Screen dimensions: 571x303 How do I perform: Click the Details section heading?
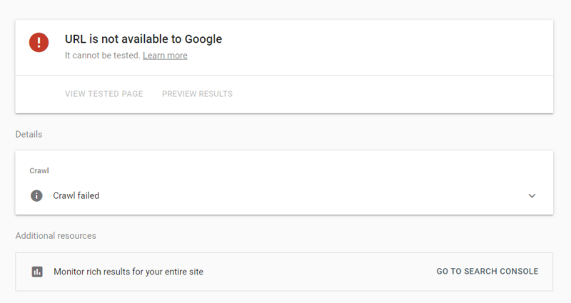pyautogui.click(x=29, y=134)
